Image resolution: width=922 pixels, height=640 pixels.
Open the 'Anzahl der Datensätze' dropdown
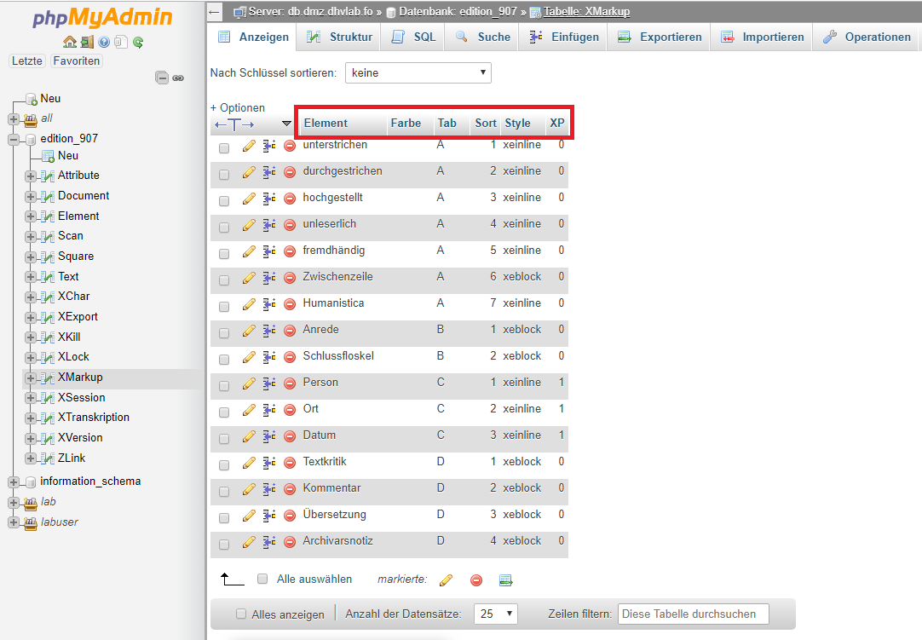(x=496, y=614)
